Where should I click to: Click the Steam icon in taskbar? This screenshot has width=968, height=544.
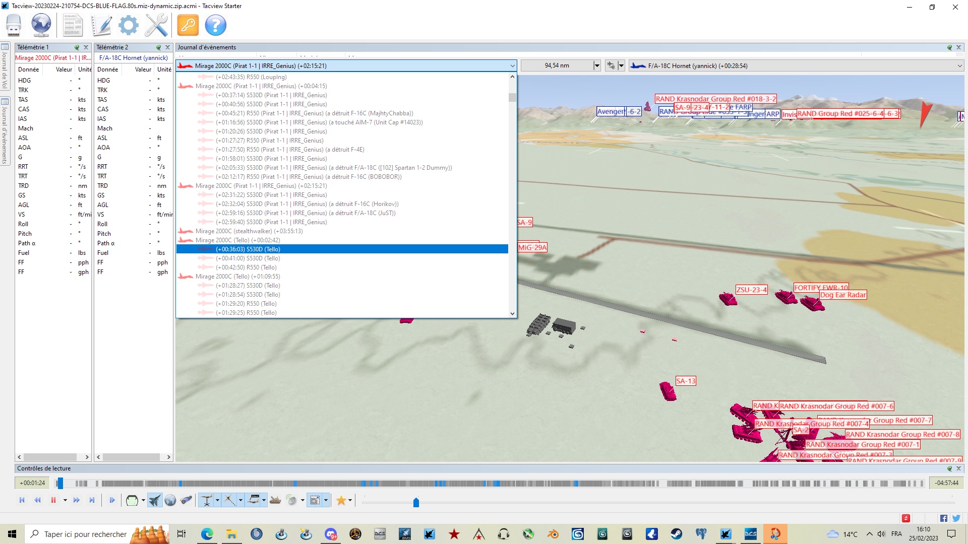(676, 534)
